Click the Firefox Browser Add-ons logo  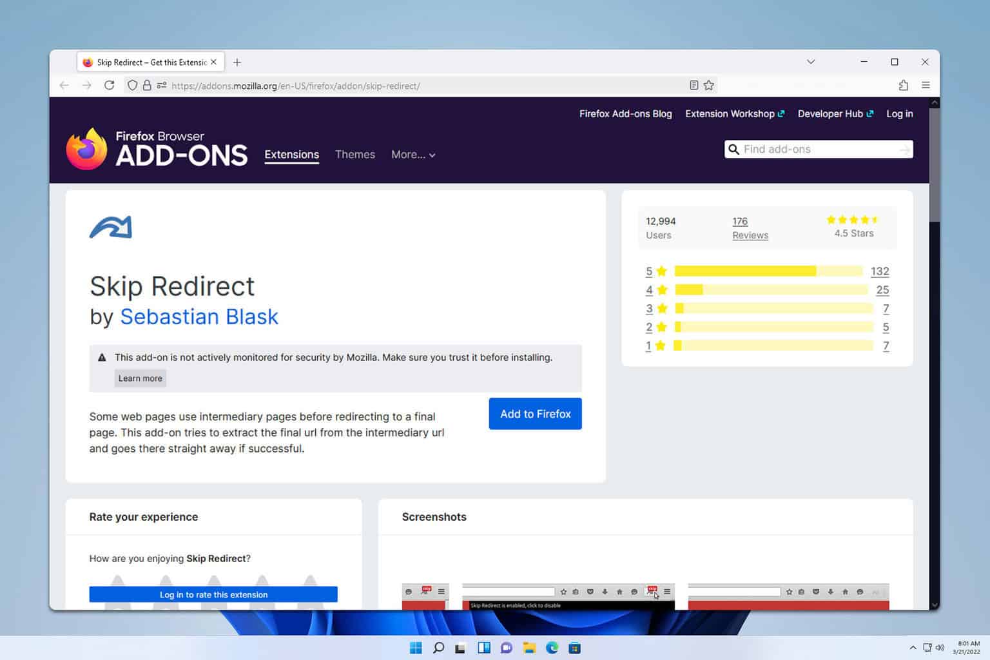(x=157, y=149)
